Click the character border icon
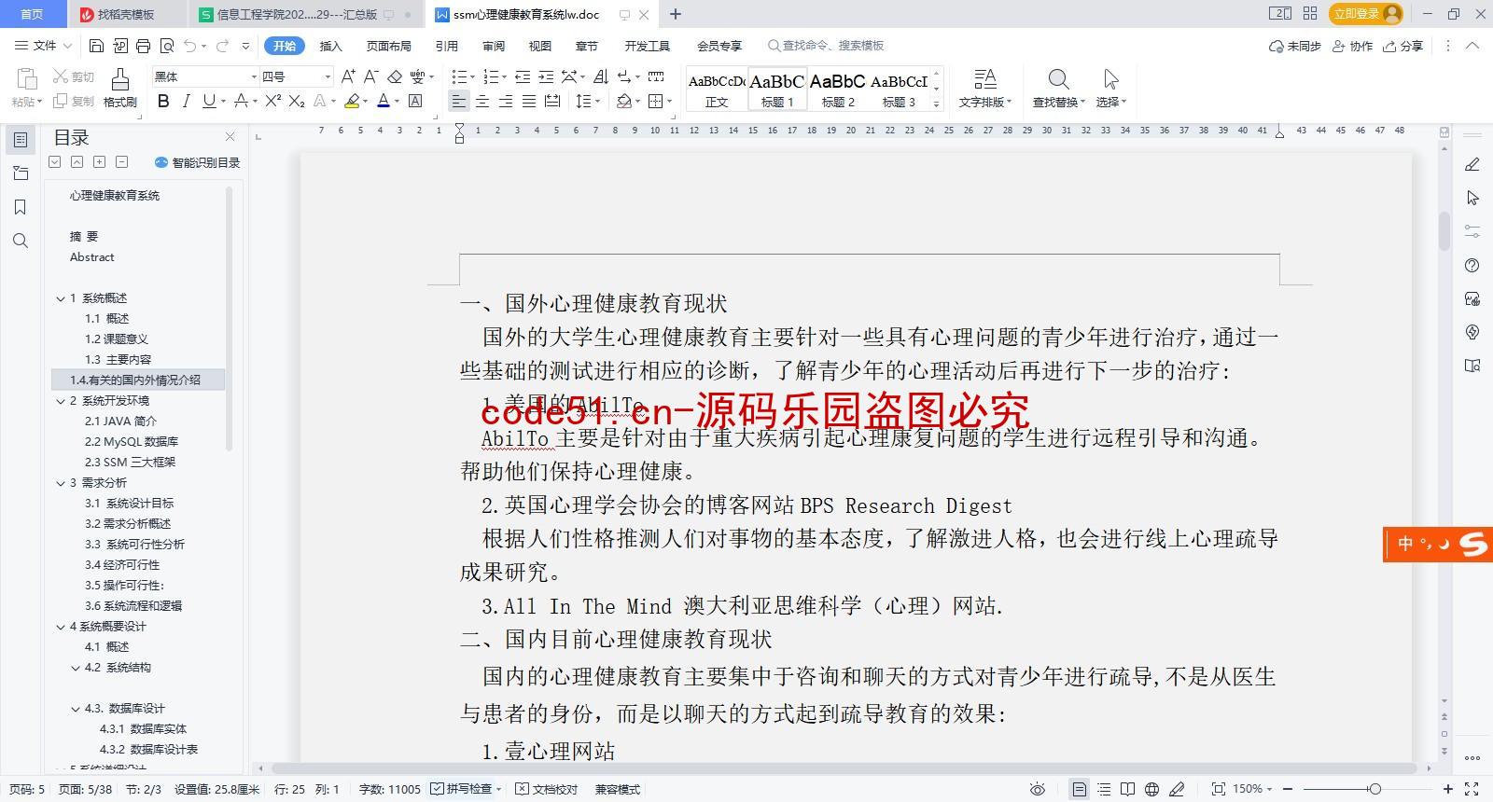Screen dimensions: 1493x802 click(415, 101)
